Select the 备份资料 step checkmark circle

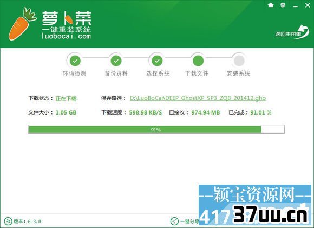coord(116,61)
